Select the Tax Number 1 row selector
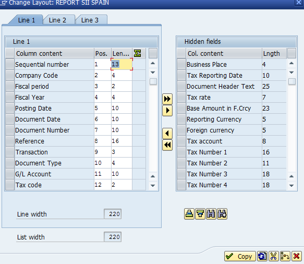 coord(181,152)
